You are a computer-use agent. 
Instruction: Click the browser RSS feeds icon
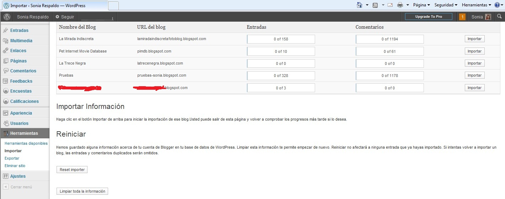click(375, 5)
